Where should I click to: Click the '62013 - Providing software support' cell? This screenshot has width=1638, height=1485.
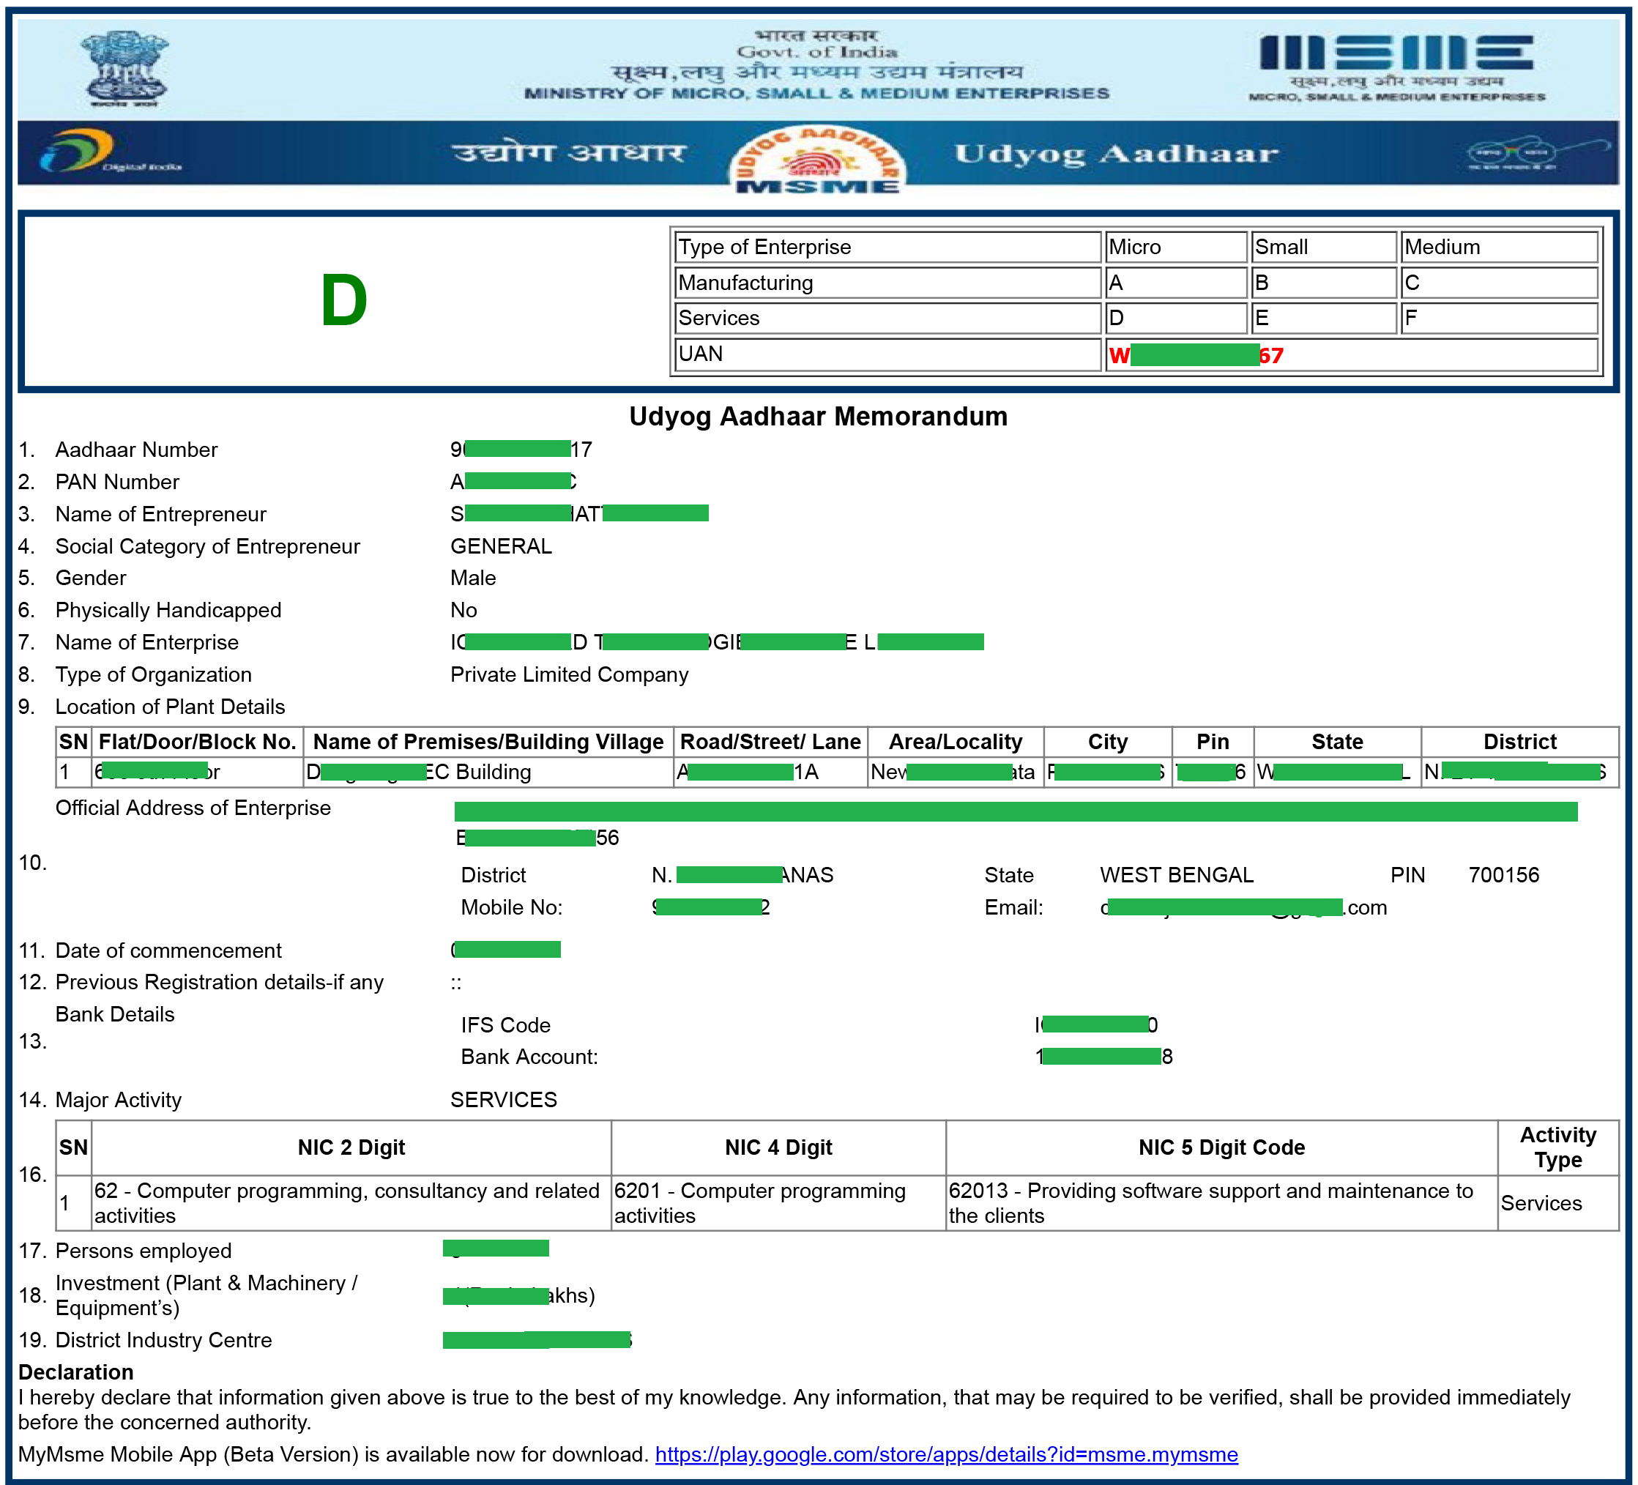click(x=1221, y=1203)
